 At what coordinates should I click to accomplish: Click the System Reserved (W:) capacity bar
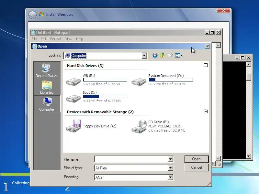click(x=171, y=80)
